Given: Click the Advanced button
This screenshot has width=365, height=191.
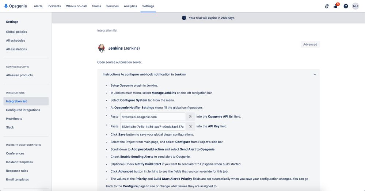Looking at the screenshot, I should 310,45.
